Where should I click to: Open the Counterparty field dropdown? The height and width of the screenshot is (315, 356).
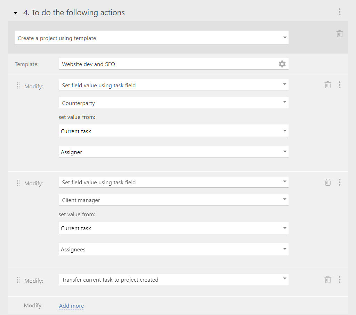[x=173, y=103]
